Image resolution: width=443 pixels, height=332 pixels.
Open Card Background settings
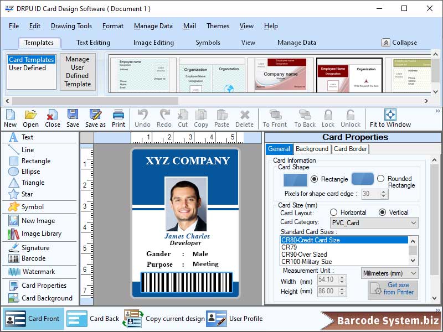coord(39,298)
